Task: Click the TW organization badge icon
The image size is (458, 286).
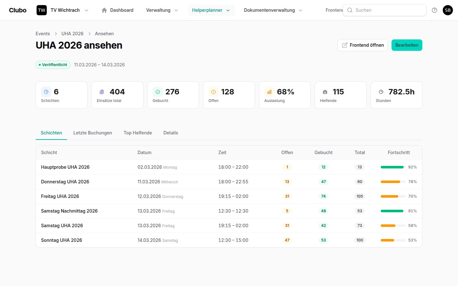Action: [42, 10]
